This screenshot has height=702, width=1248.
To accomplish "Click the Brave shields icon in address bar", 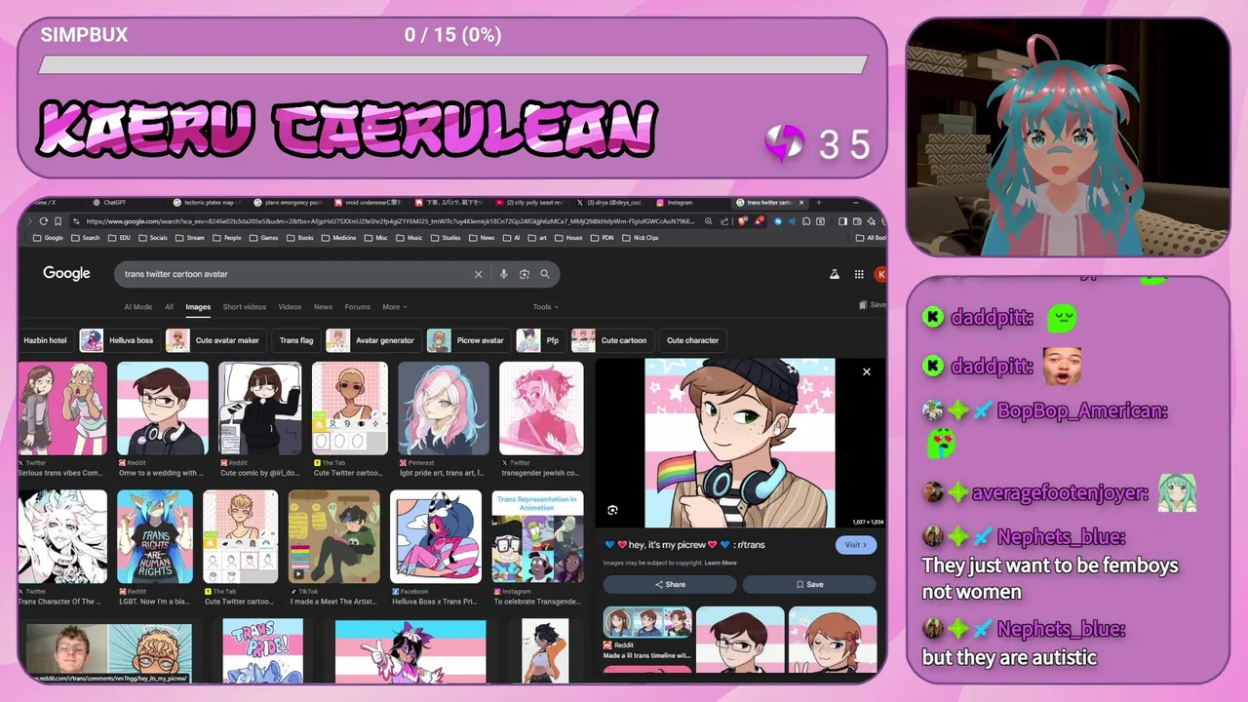I will pos(743,221).
